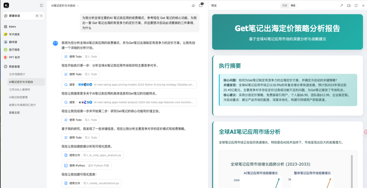This screenshot has height=188, width=367.
Task: Click chart title 全球笔记应用市场增长趋势分析 (2023-2033)
Action: 270,164
